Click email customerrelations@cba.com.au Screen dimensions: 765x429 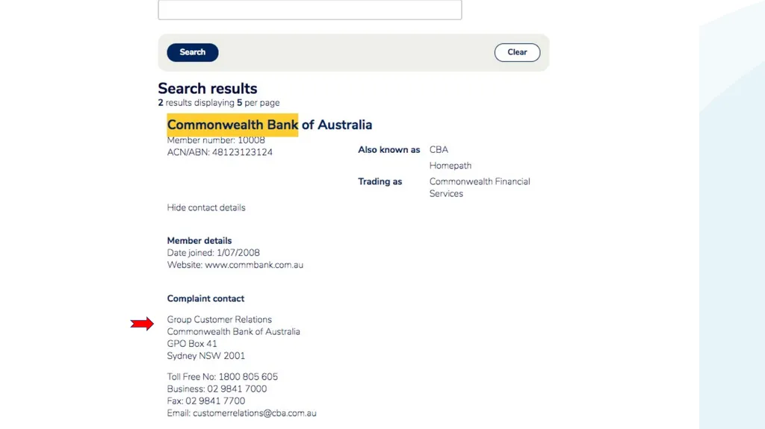[x=254, y=413]
